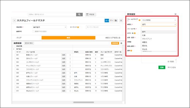
Task: Click the help icon next to キーワード
Action: coord(78,27)
